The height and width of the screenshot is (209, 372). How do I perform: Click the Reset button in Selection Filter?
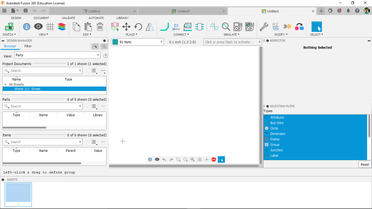[x=365, y=164]
